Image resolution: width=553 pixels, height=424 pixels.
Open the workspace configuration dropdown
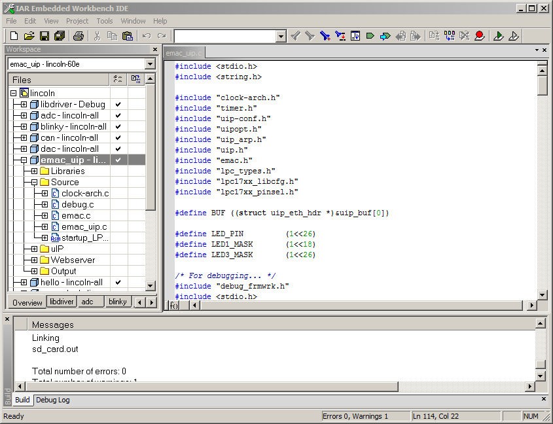pos(150,64)
